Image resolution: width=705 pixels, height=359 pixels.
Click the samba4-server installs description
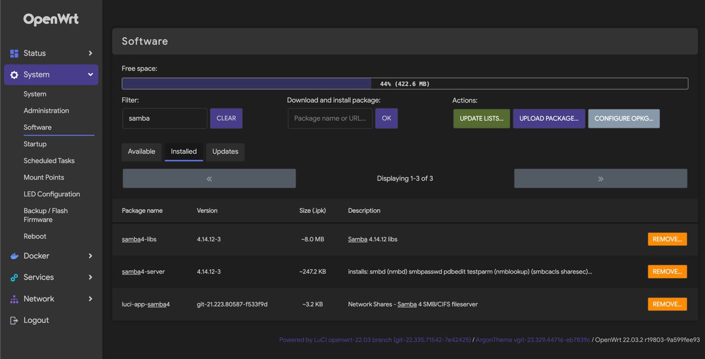470,272
